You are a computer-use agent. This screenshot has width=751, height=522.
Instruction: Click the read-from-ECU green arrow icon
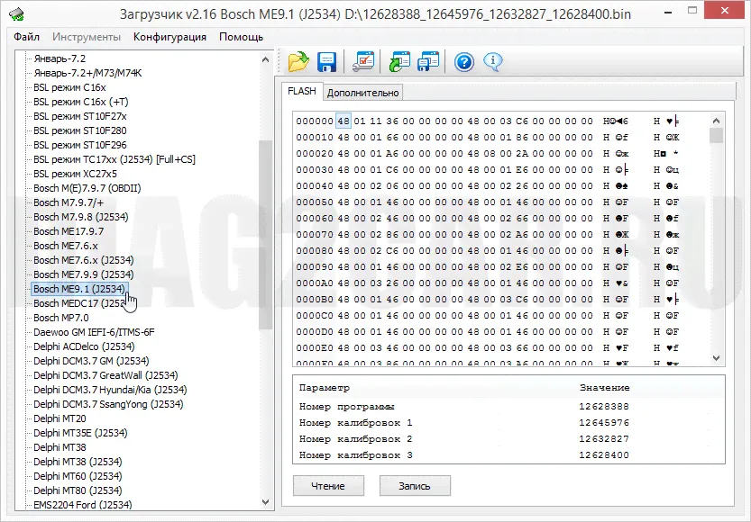(x=399, y=62)
